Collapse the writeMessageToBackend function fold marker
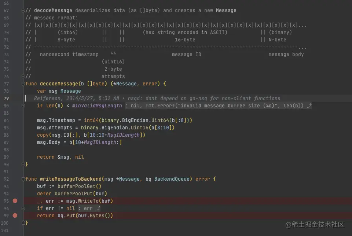This screenshot has height=236, width=352. click(23, 179)
